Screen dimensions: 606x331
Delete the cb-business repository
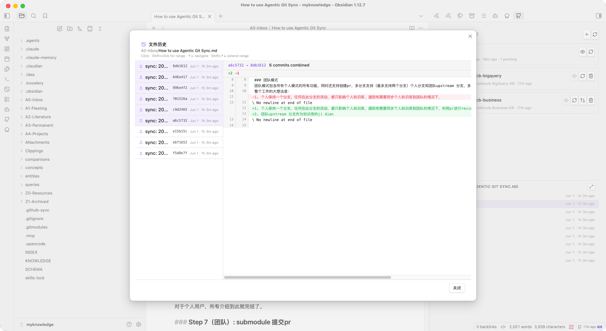click(591, 100)
